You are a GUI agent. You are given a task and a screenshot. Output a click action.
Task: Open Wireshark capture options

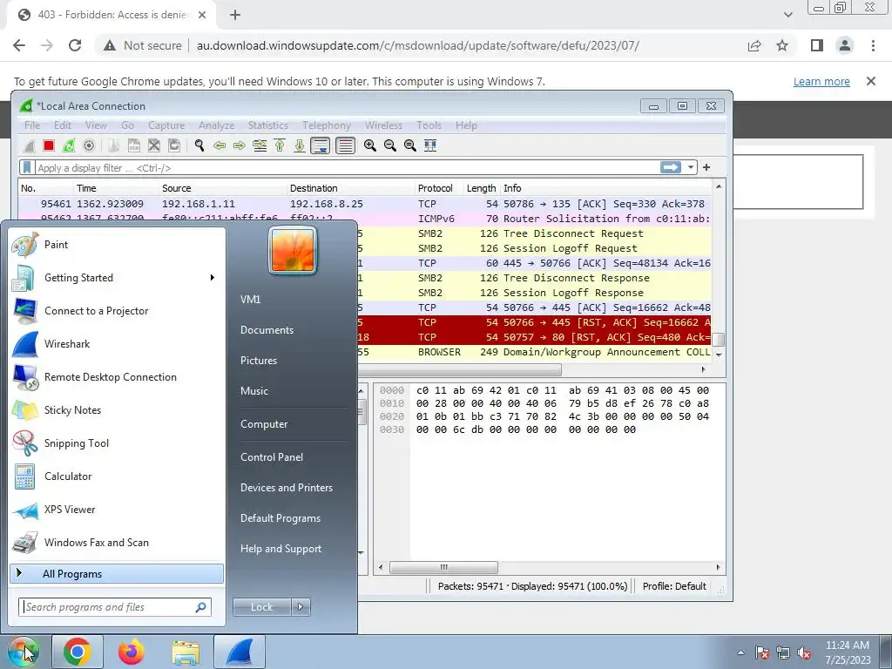click(89, 145)
